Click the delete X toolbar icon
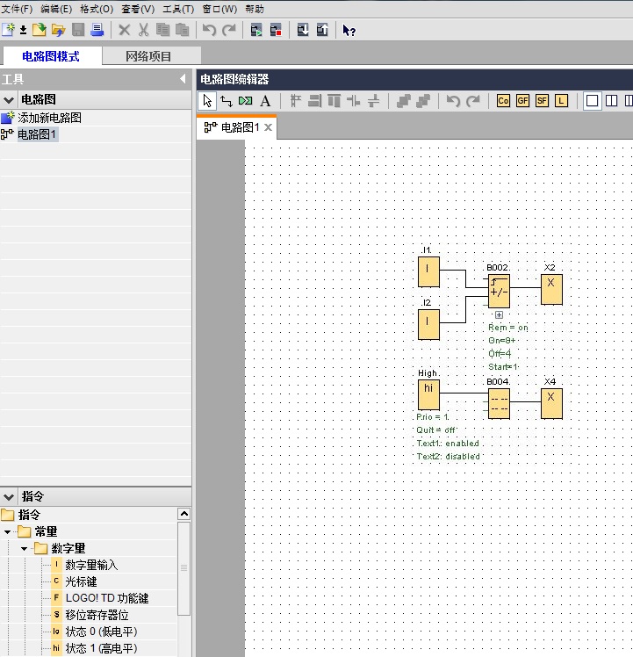The width and height of the screenshot is (633, 657). pos(125,30)
